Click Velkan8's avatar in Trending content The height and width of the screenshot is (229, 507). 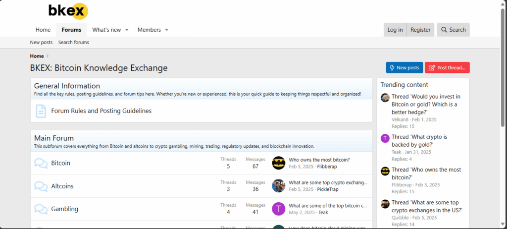pyautogui.click(x=385, y=98)
